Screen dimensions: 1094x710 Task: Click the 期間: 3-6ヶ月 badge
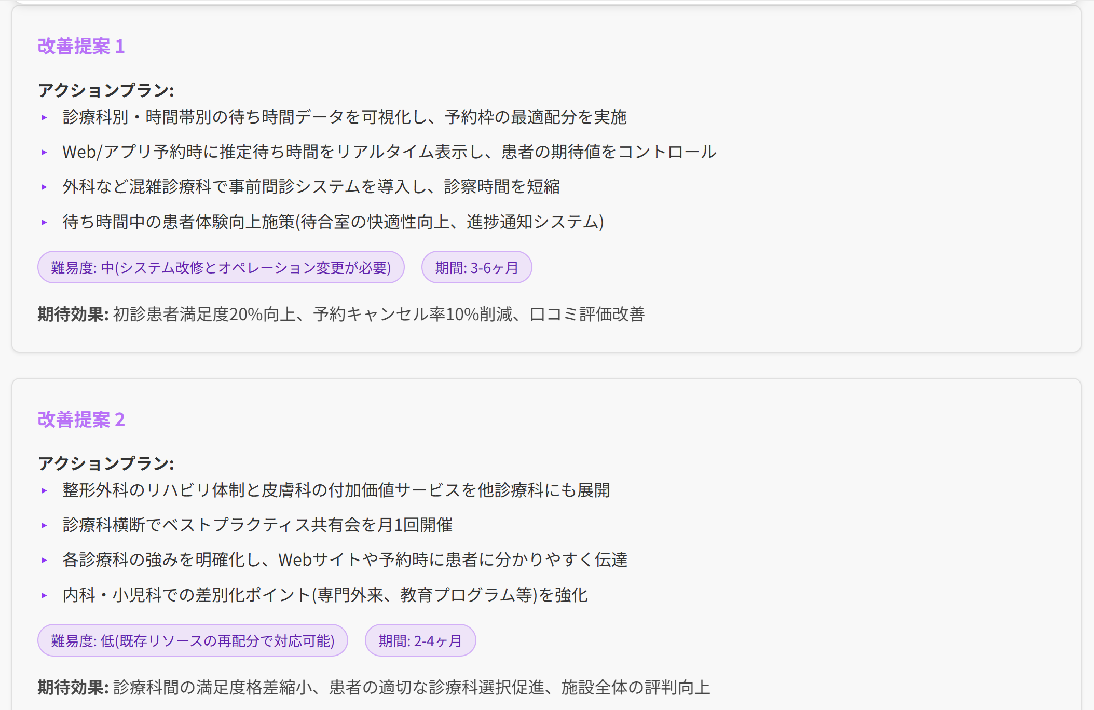pos(476,268)
